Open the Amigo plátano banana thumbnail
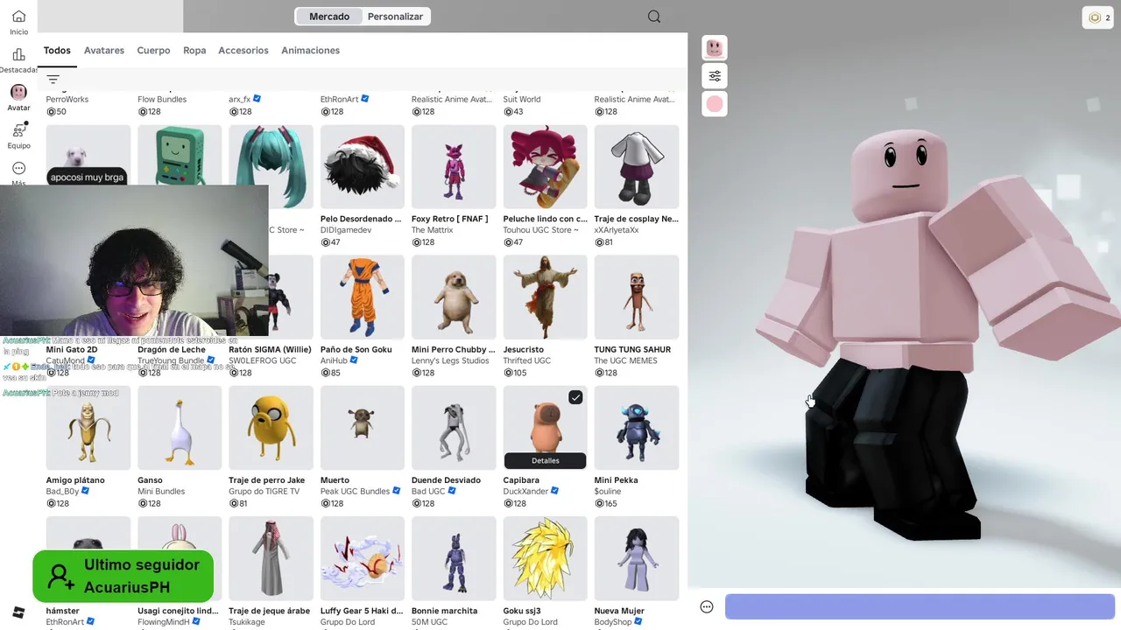 point(88,428)
